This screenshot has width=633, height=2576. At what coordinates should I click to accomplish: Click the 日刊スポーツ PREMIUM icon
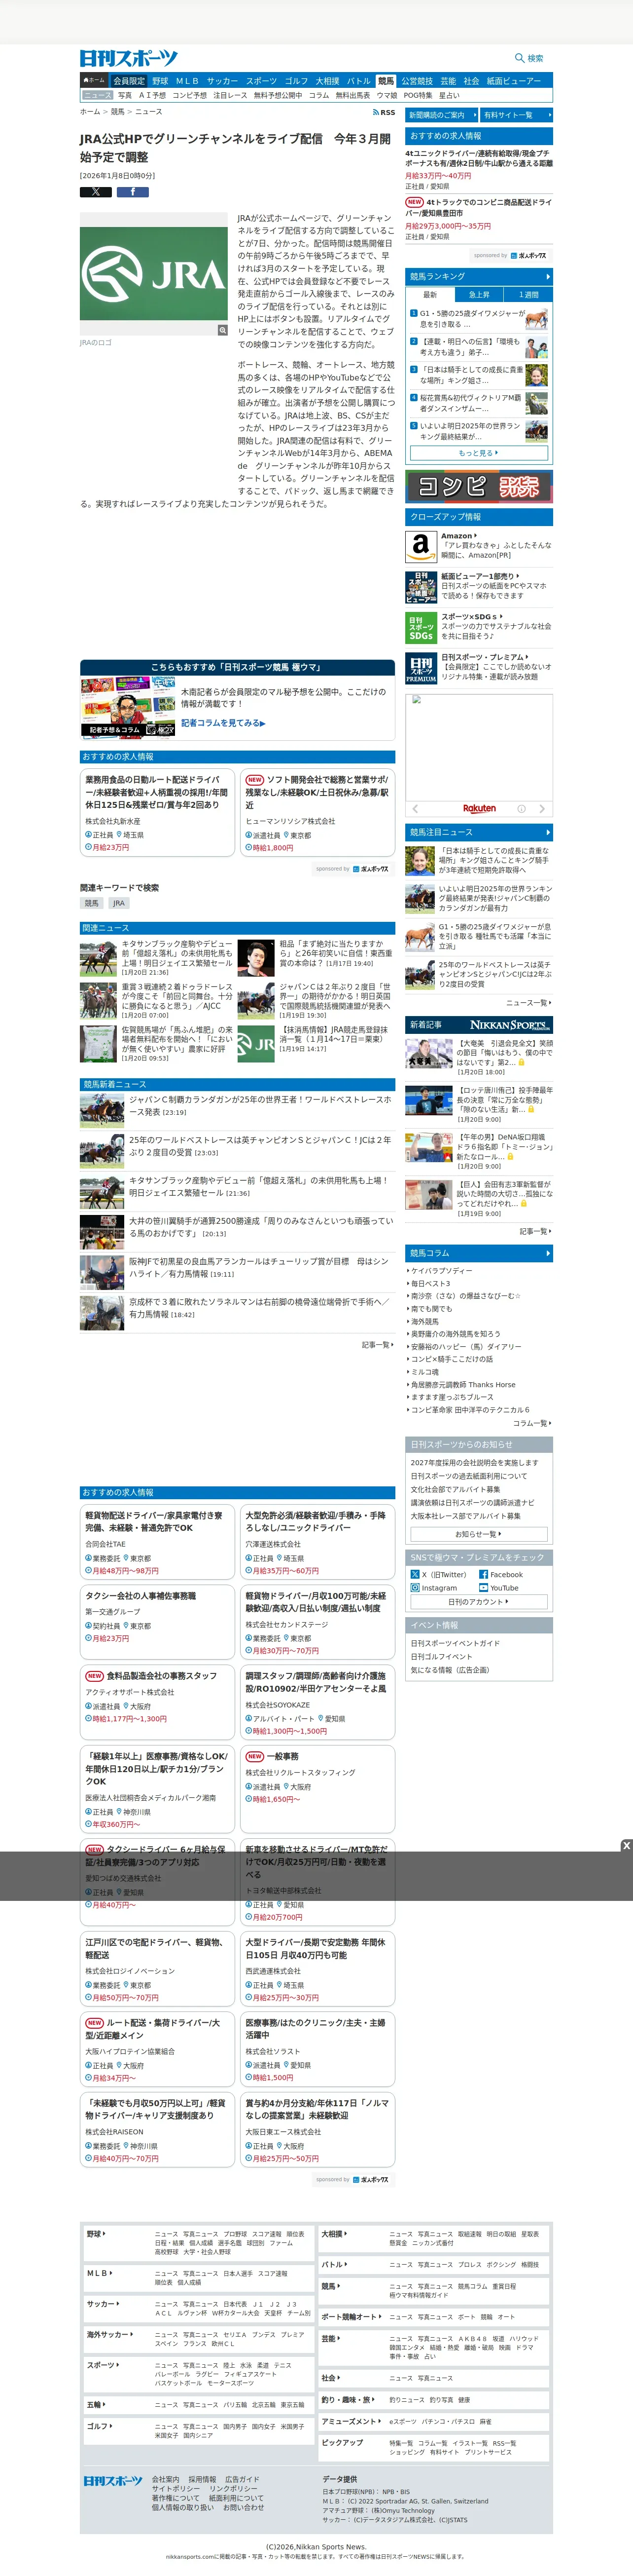[x=421, y=668]
